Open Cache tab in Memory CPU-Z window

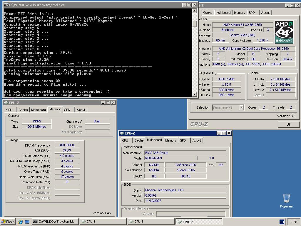click(23, 110)
